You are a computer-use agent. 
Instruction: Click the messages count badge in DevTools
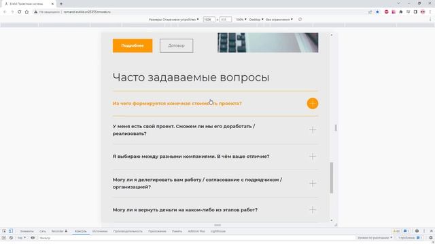click(406, 231)
